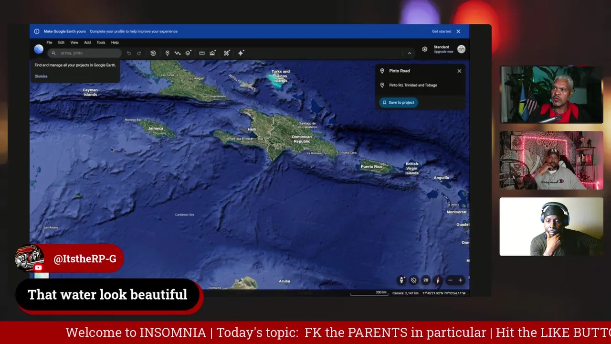Open the map layers stack icon
The image size is (611, 344).
point(188,53)
